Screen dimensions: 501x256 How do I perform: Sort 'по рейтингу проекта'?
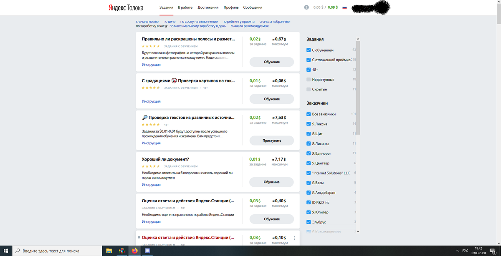[x=238, y=22]
